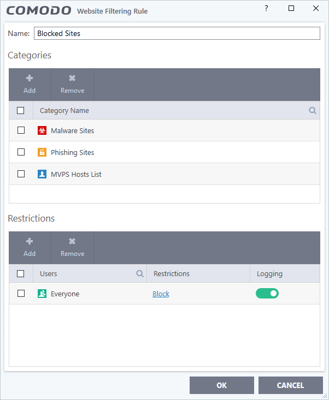The image size is (329, 400).
Task: Click the blue MVPS Hosts List icon
Action: pyautogui.click(x=42, y=175)
